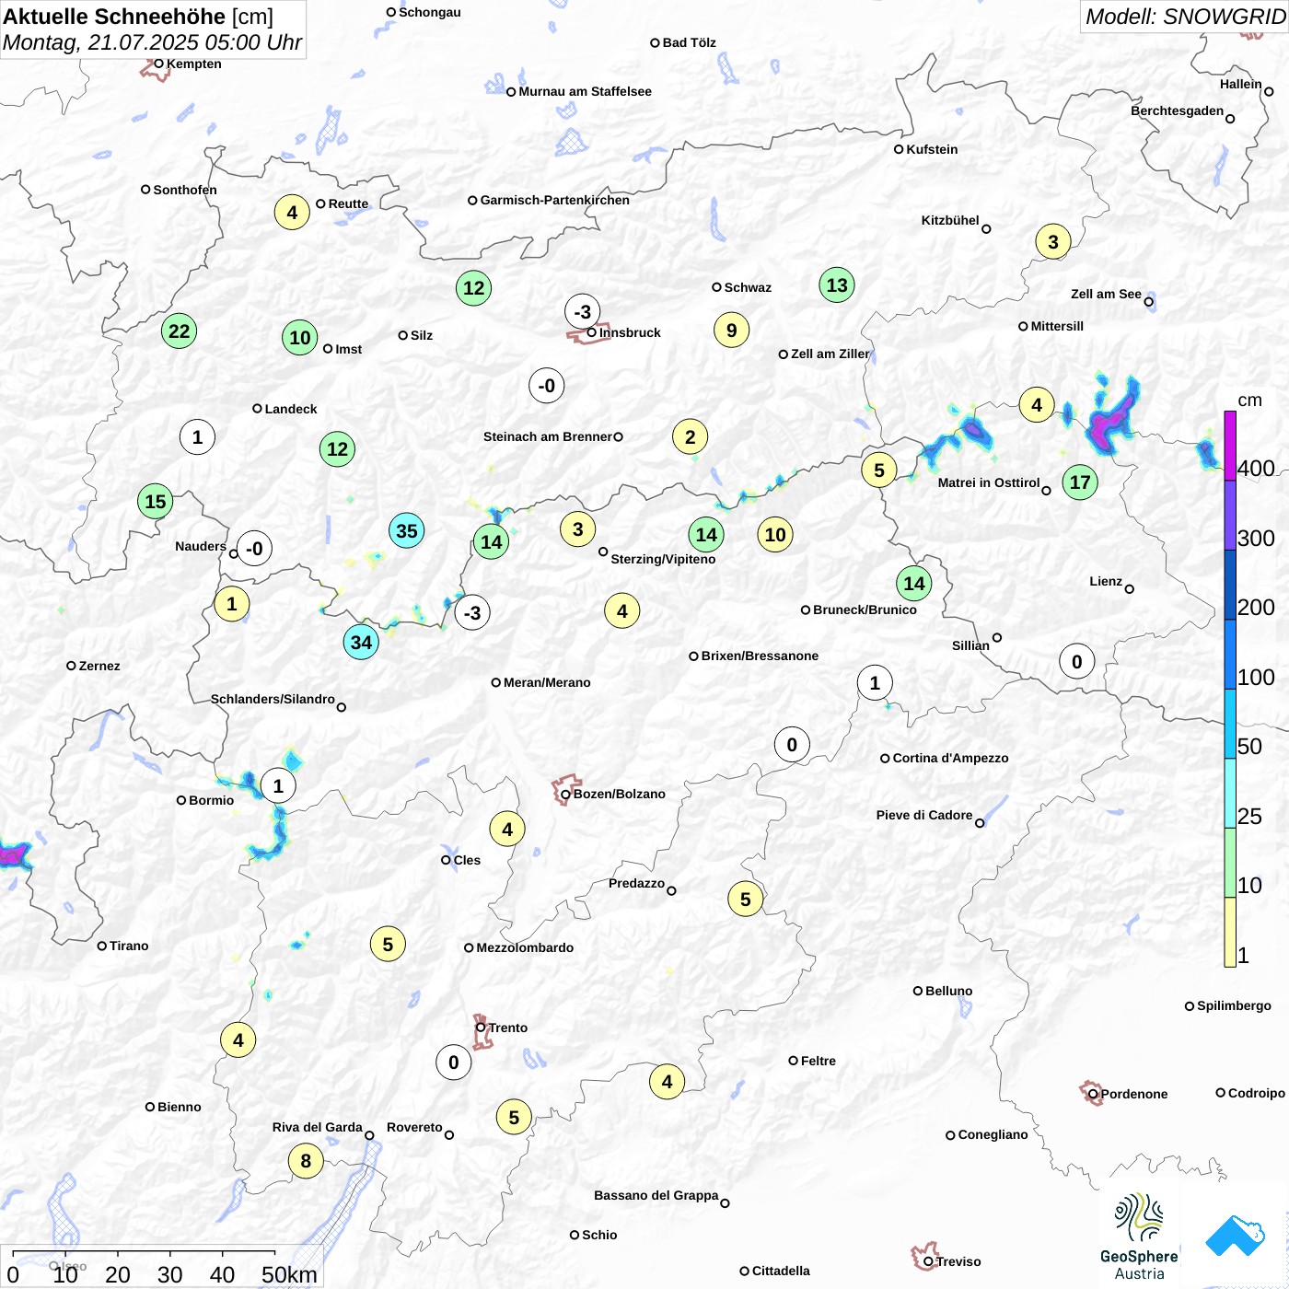Click the yellow 3 marker near Kitzbühel
This screenshot has height=1289, width=1289.
point(1053,242)
